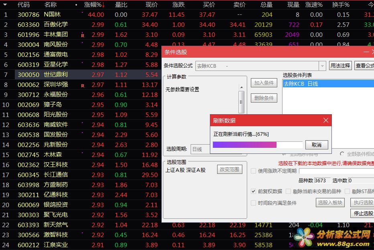Click the scroll-up arrow in 计算参数 panel
The height and width of the screenshot is (250, 374).
coord(242,87)
